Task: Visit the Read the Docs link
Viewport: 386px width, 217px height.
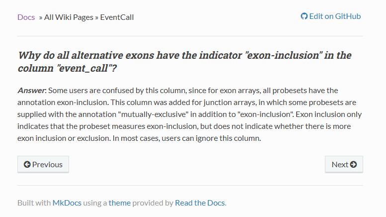Action: coord(200,203)
